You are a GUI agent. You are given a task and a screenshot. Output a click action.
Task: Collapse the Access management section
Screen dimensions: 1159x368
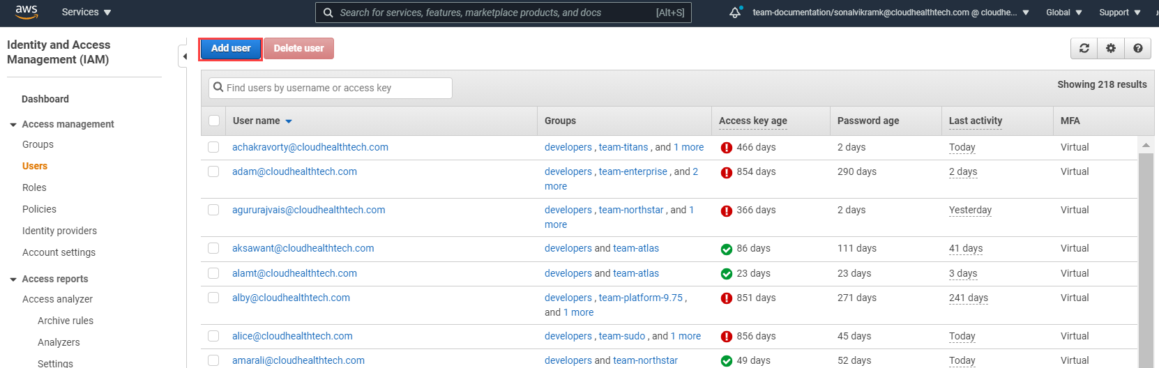coord(13,125)
